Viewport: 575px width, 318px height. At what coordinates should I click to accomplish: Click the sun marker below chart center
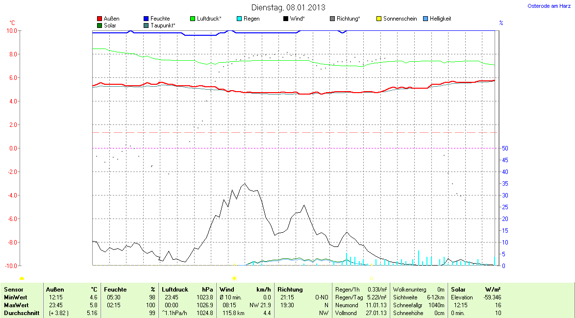coord(234,278)
